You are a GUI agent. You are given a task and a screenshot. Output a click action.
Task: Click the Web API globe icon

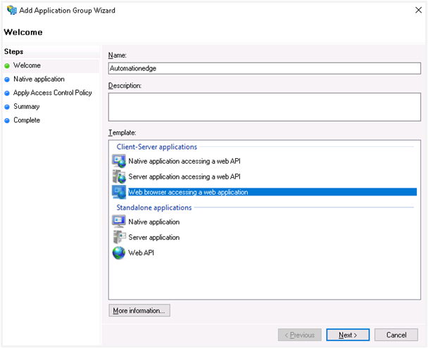[x=119, y=253]
